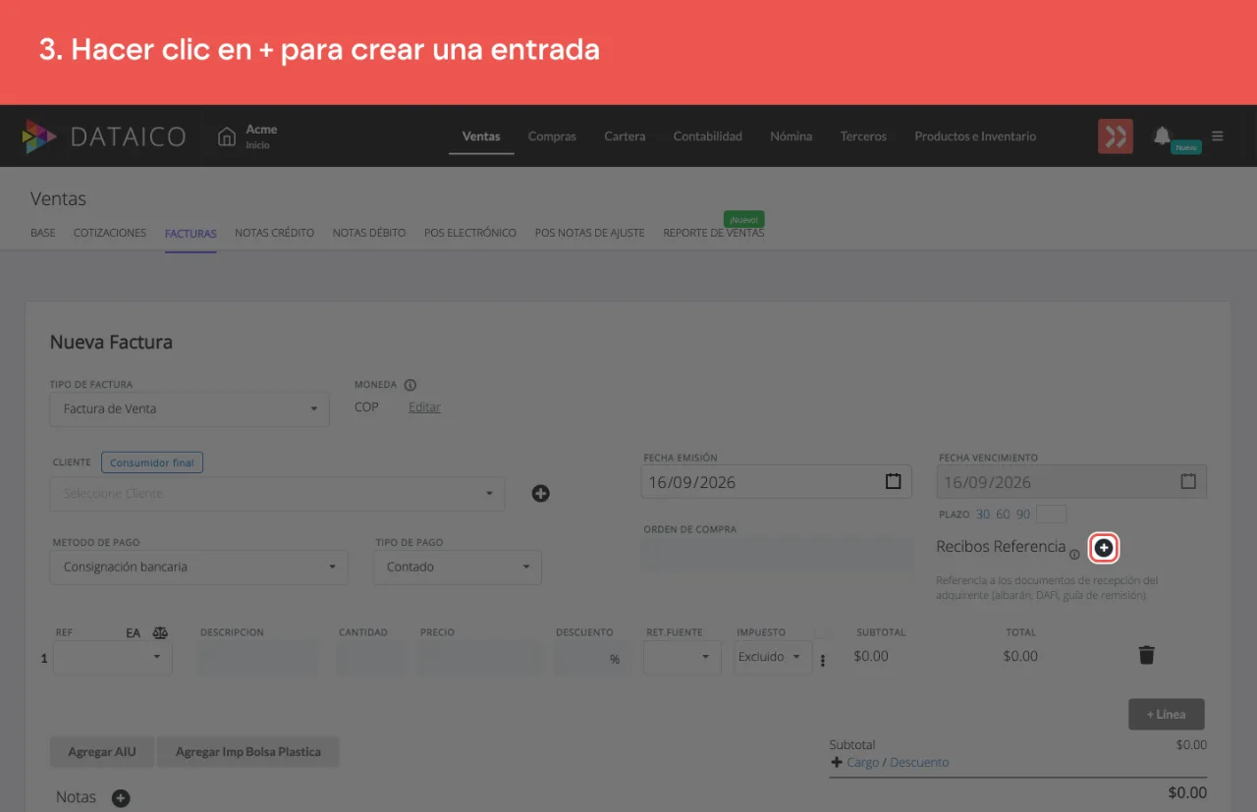The width and height of the screenshot is (1257, 812).
Task: Click the balance scales icon above the REF field
Action: click(161, 633)
